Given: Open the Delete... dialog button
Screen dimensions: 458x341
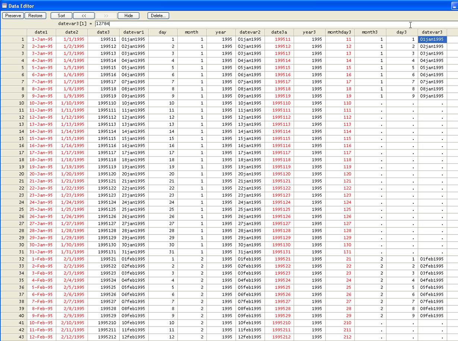Looking at the screenshot, I should coord(158,16).
